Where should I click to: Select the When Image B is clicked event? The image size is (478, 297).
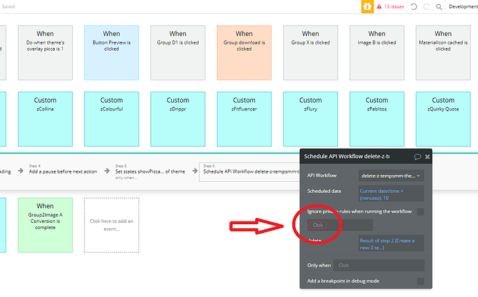(377, 53)
